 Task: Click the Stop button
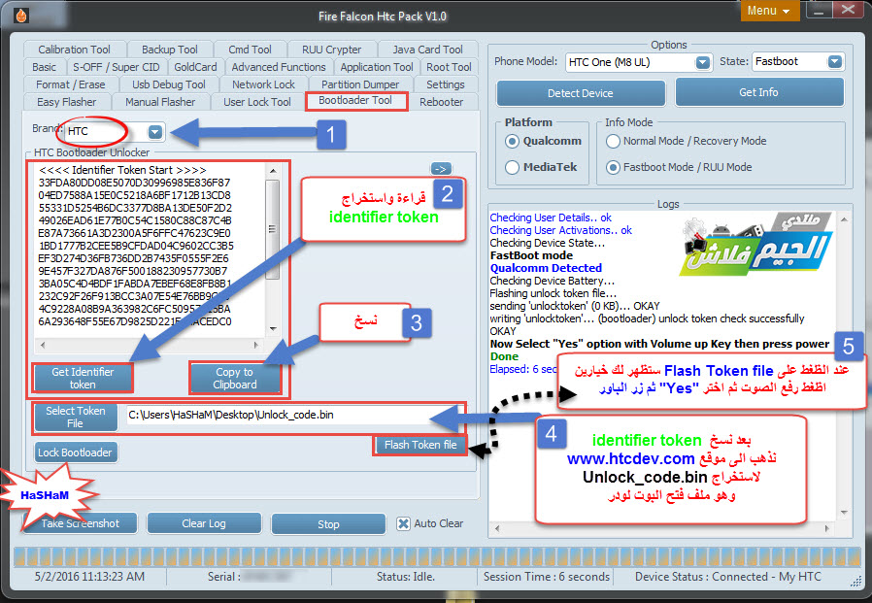[328, 524]
